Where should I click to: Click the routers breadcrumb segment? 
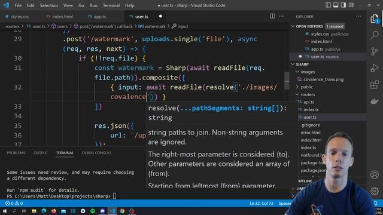(12, 26)
